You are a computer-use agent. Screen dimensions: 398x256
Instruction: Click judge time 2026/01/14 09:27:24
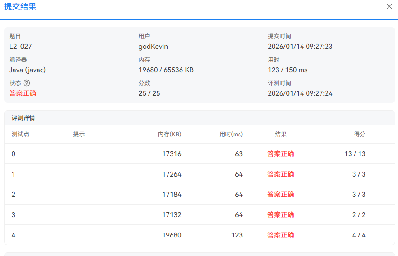[x=300, y=93]
